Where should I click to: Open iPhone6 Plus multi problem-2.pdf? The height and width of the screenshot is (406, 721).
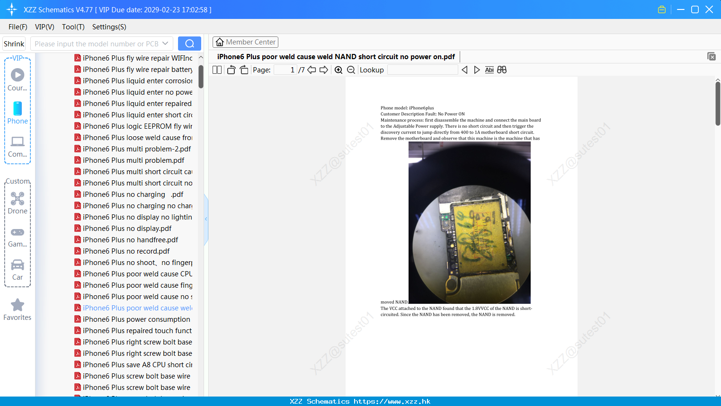(133, 149)
